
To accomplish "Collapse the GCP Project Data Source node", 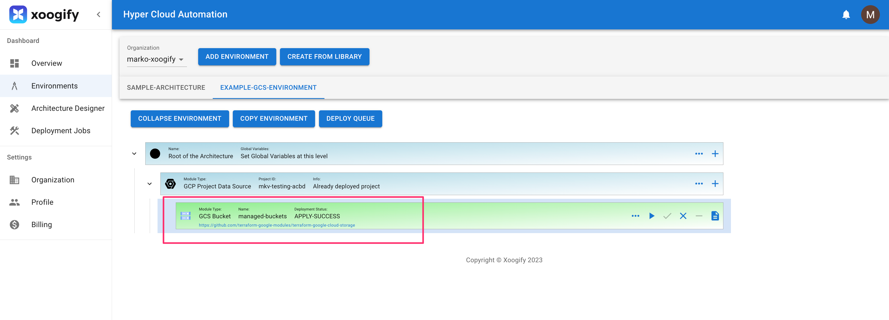I will (149, 184).
